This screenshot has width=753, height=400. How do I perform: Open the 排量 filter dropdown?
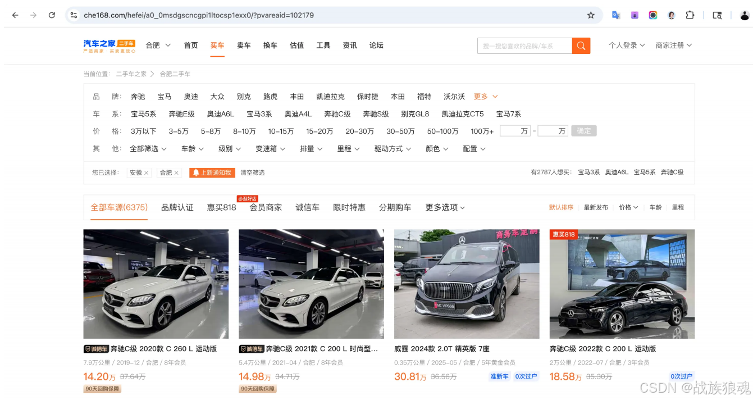pos(311,149)
